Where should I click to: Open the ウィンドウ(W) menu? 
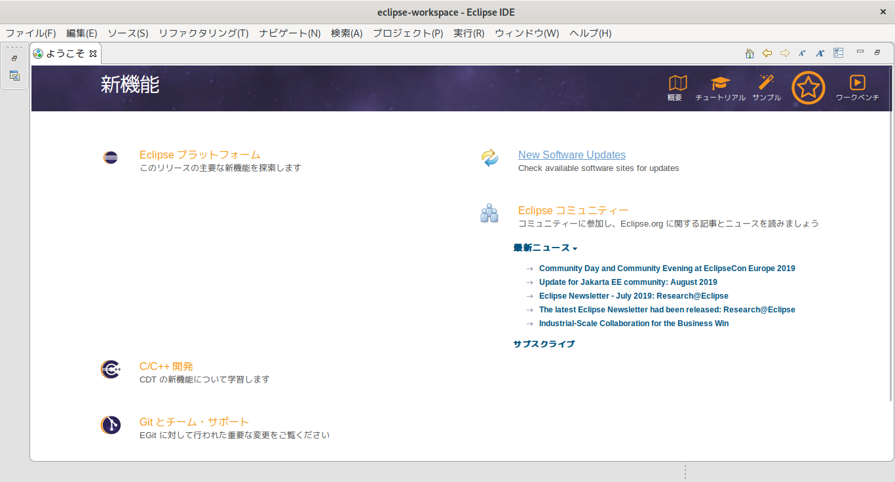(527, 33)
